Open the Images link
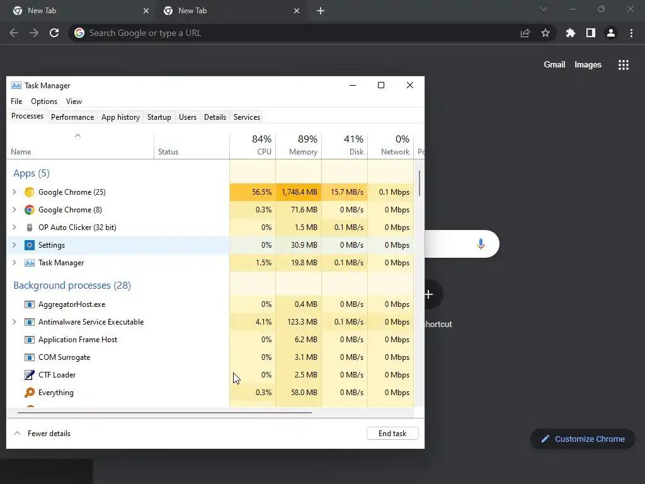The image size is (645, 484). click(x=588, y=65)
